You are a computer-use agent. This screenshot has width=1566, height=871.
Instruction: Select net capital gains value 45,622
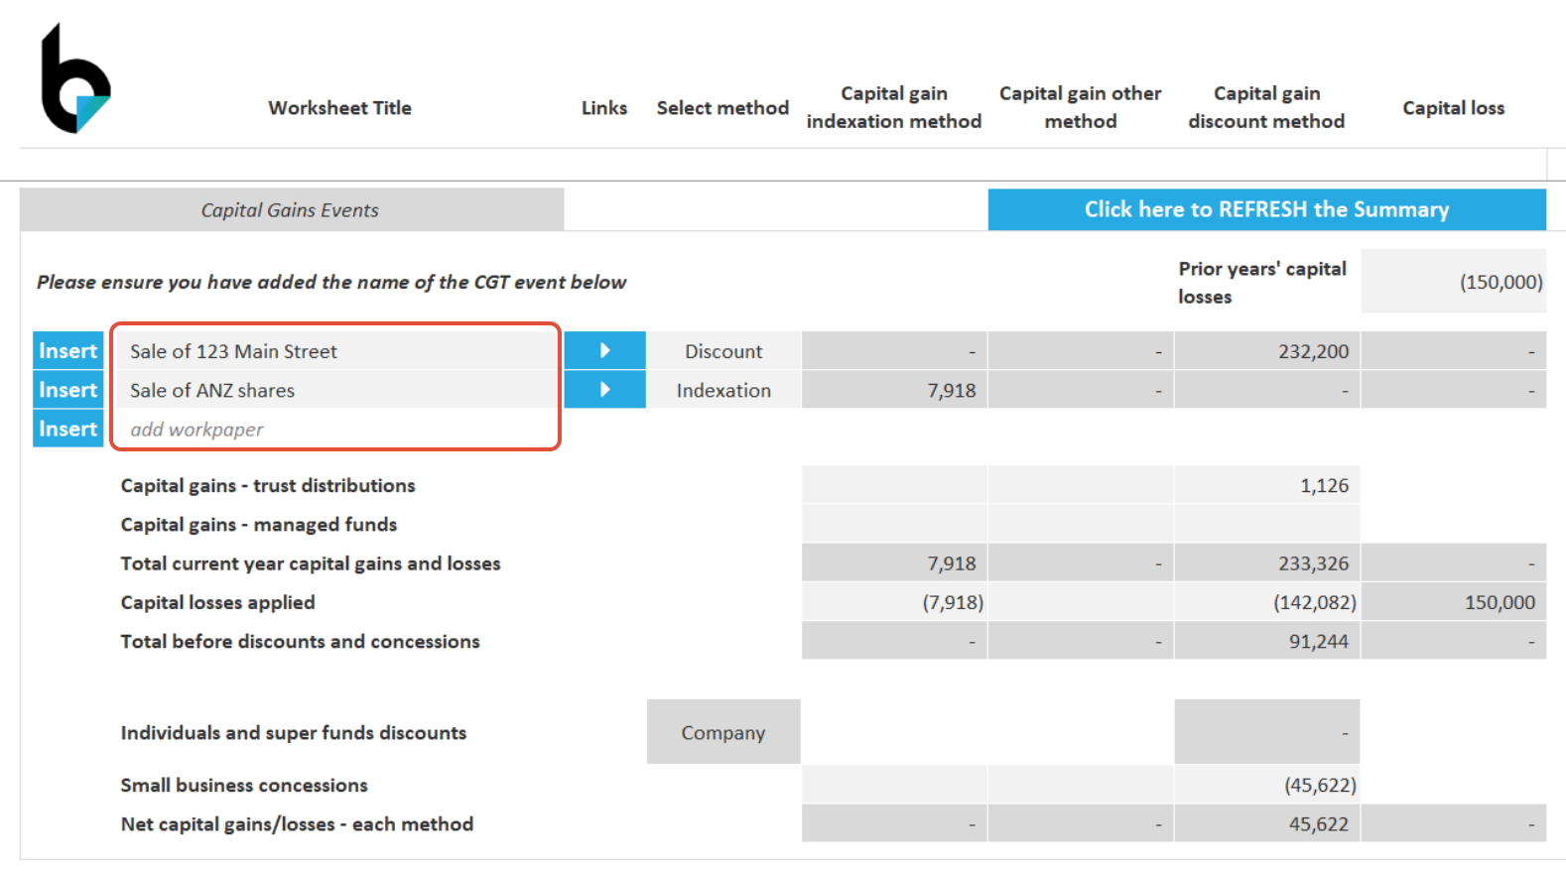click(1267, 823)
